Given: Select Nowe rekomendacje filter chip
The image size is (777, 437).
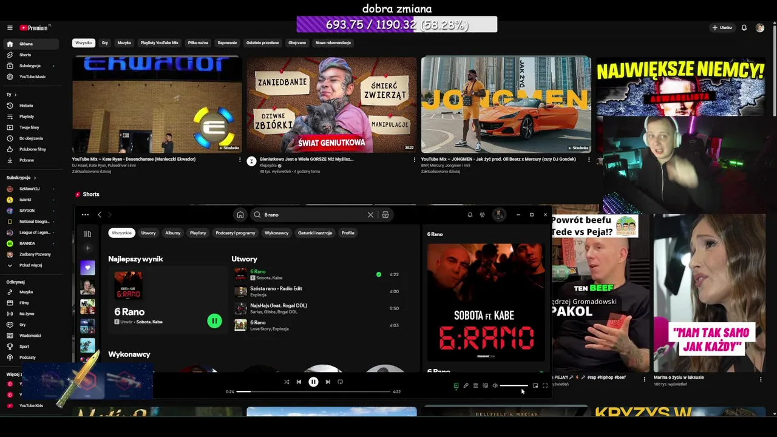Looking at the screenshot, I should pyautogui.click(x=333, y=43).
